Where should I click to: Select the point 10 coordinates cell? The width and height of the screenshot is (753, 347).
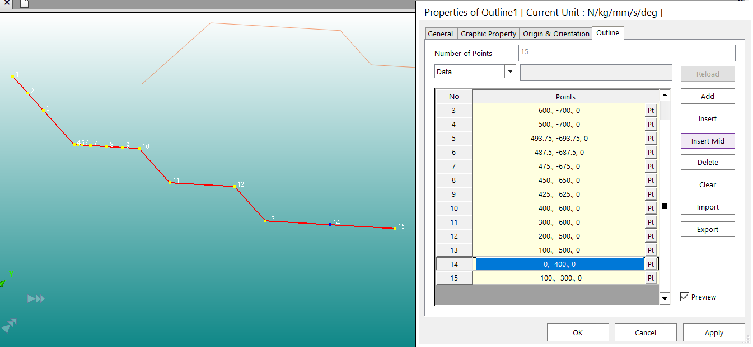[x=558, y=208]
